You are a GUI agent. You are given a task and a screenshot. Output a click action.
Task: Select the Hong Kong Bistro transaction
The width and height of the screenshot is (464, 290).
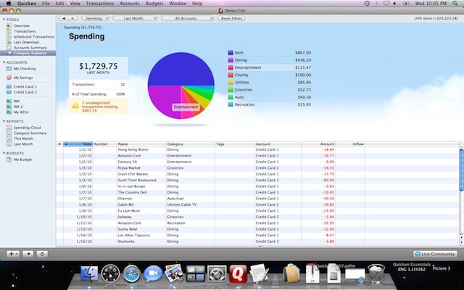tap(257, 150)
